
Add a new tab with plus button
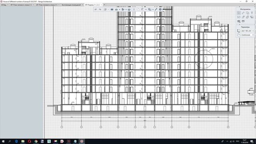click(104, 5)
